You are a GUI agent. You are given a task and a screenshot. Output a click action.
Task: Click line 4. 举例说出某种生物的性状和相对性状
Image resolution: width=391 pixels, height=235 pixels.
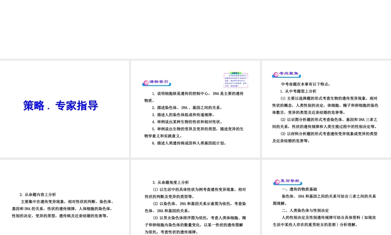coord(187,122)
